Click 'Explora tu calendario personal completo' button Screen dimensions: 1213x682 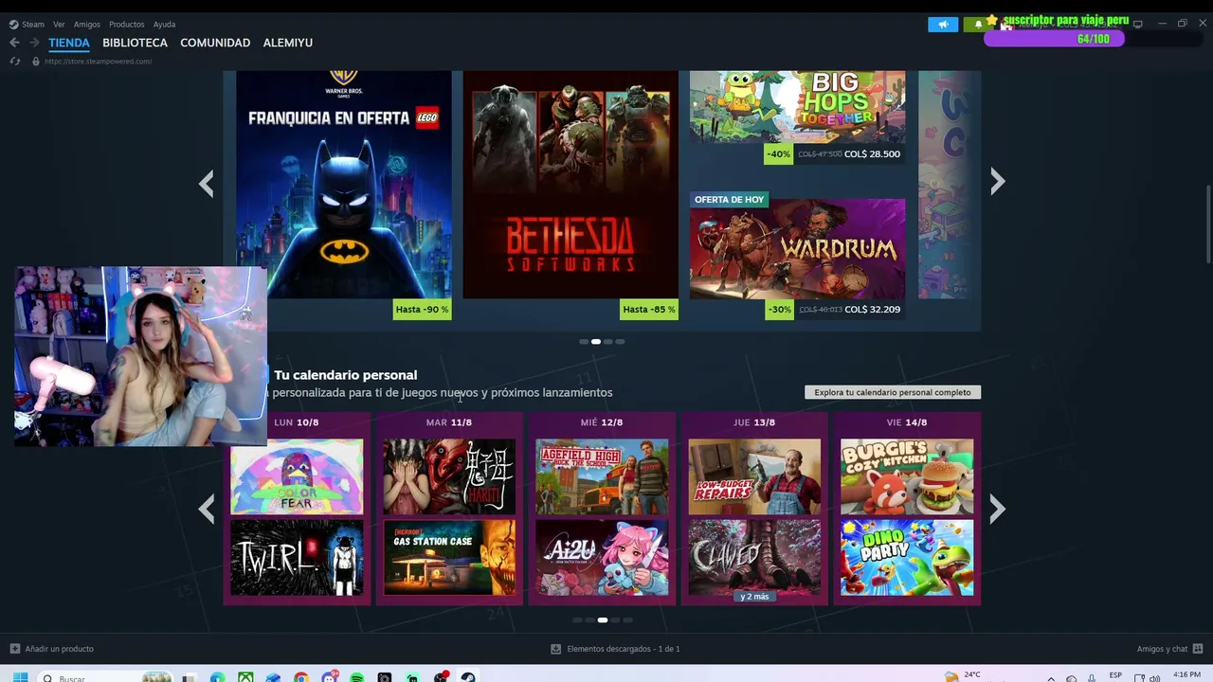[893, 392]
